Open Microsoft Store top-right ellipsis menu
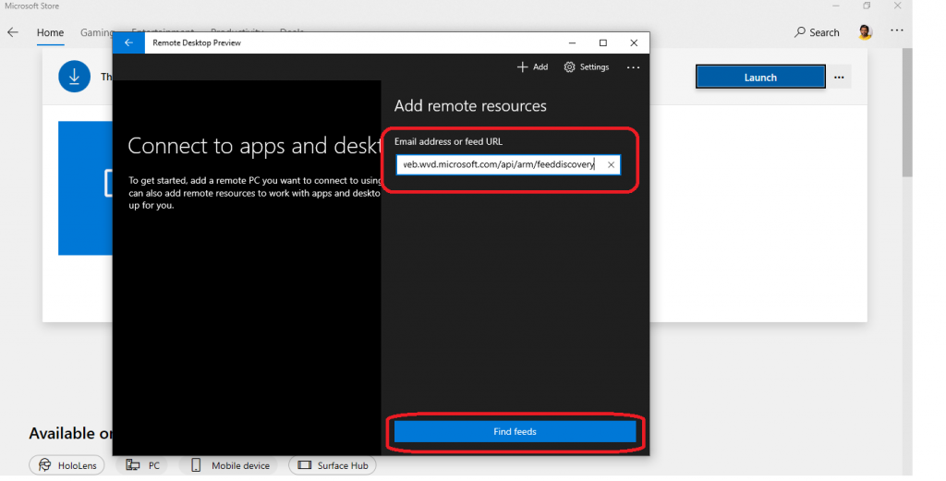 [897, 30]
